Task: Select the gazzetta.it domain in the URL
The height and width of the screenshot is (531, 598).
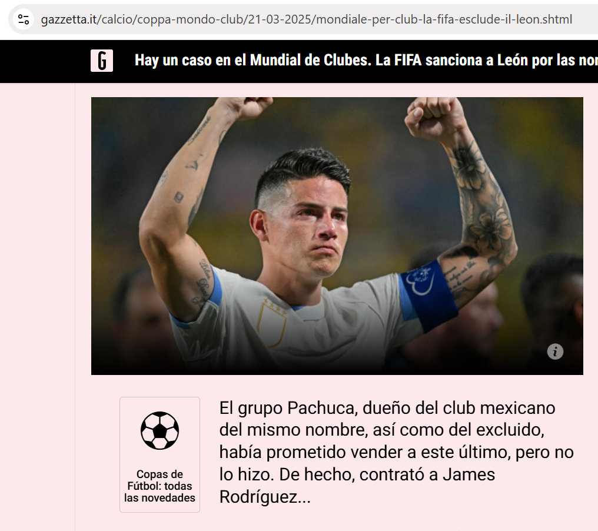Action: [69, 19]
